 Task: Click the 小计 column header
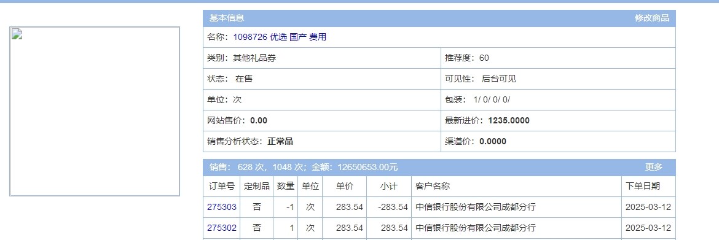click(389, 187)
